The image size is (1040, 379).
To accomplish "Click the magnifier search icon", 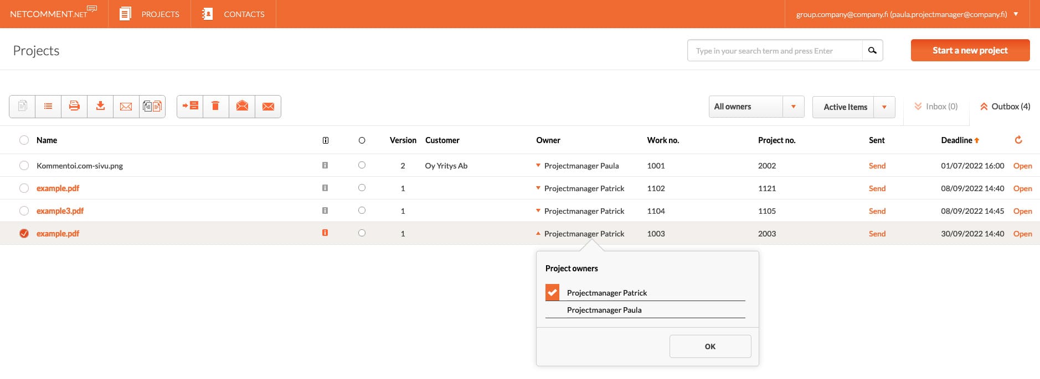I will [x=872, y=50].
